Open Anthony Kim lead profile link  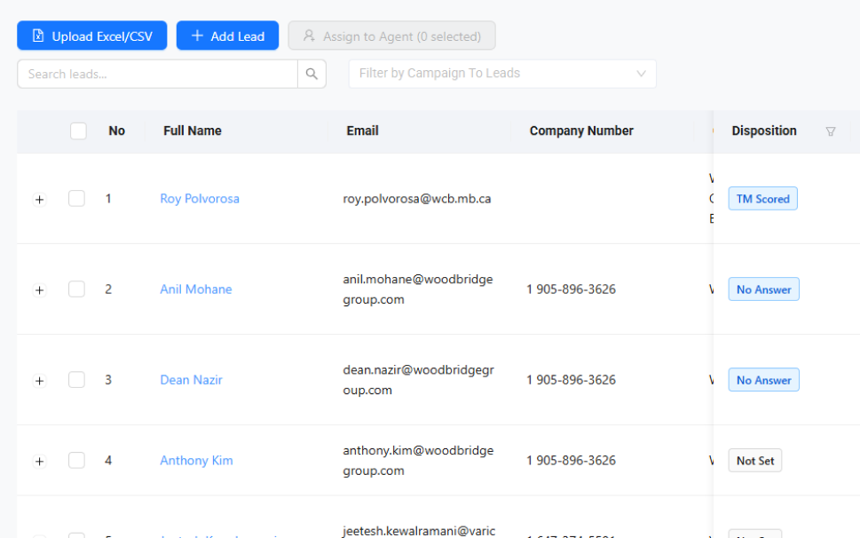(x=196, y=461)
